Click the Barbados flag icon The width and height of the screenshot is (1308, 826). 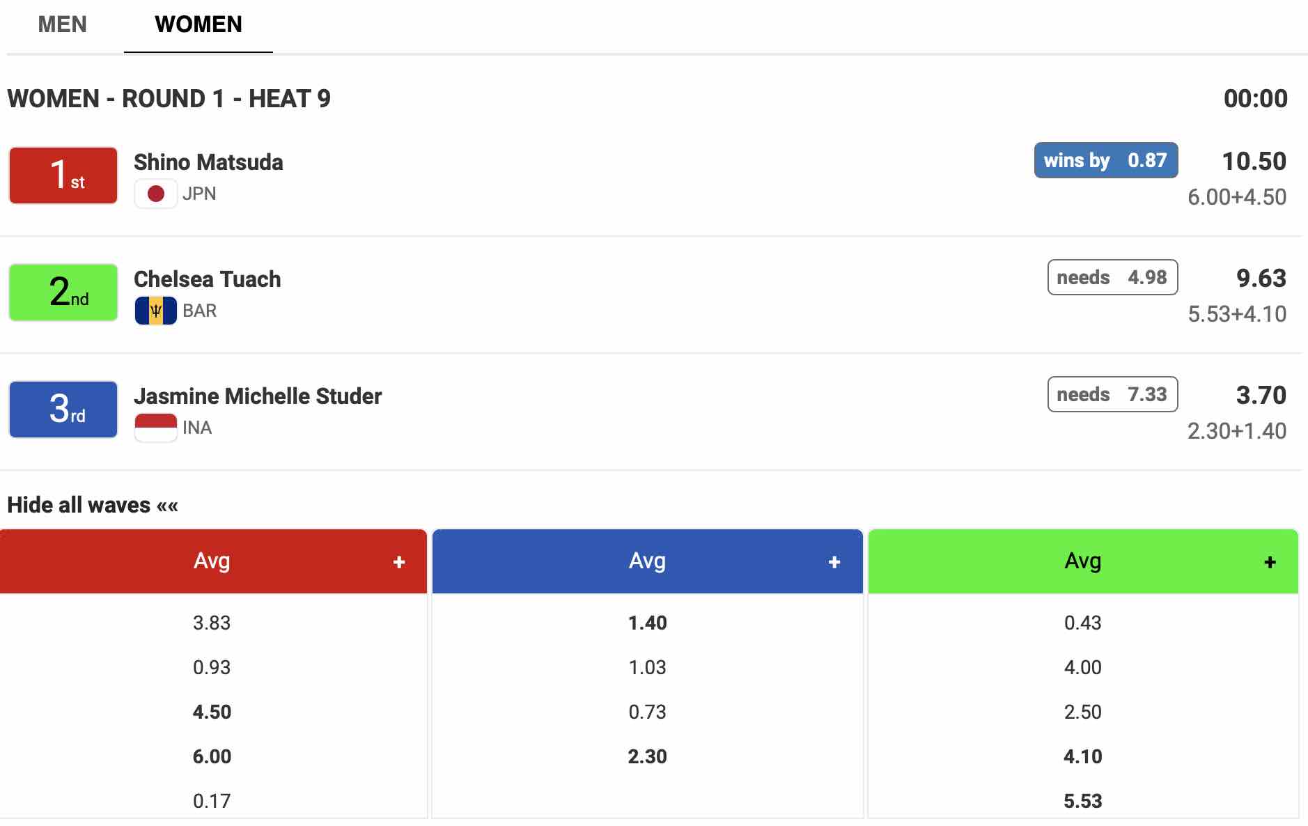(x=155, y=311)
